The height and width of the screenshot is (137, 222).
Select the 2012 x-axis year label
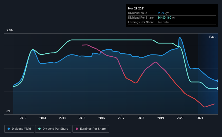coord(23,118)
